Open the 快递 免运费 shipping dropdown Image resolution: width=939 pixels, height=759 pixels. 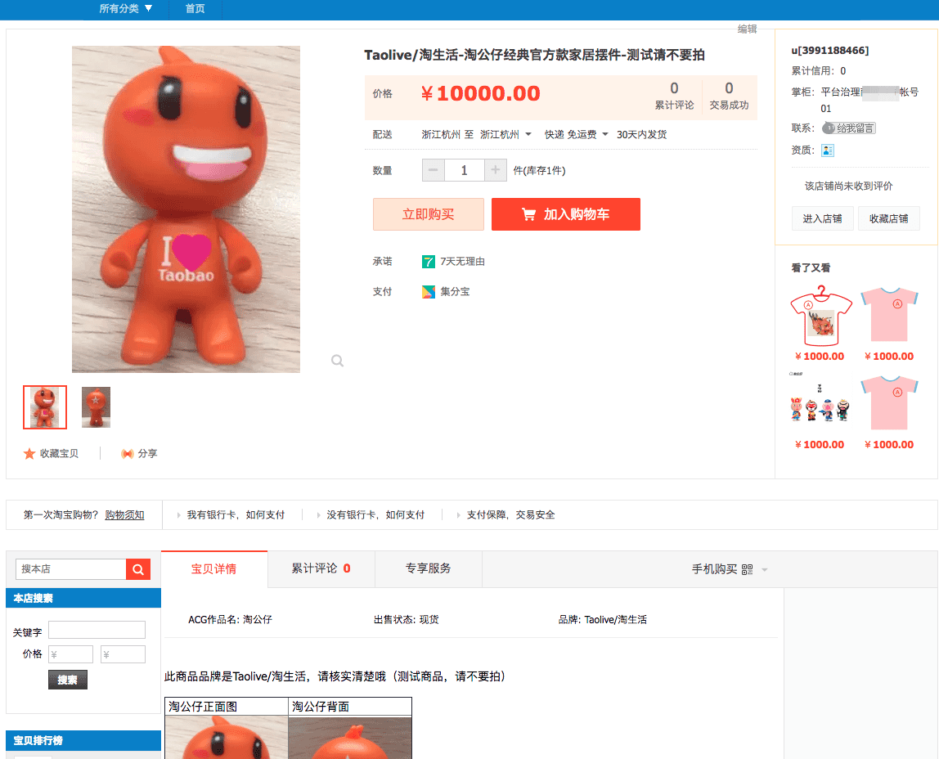click(x=576, y=135)
